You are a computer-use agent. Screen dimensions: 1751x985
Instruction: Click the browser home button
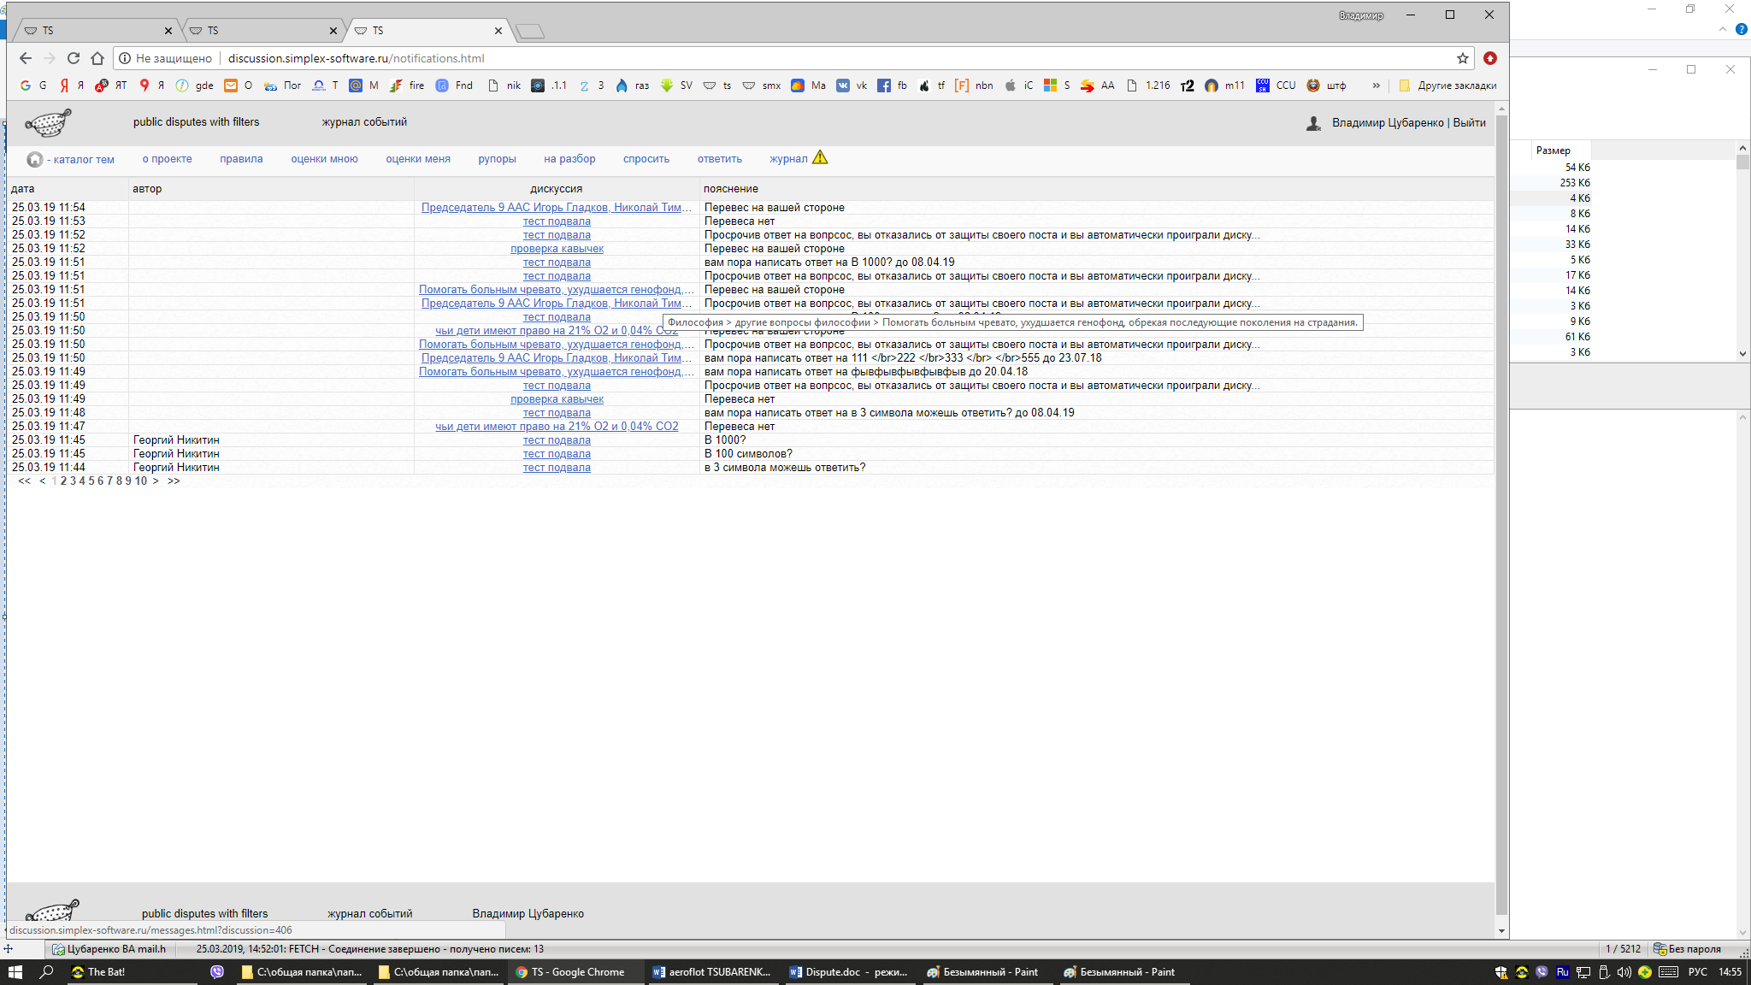tap(97, 59)
